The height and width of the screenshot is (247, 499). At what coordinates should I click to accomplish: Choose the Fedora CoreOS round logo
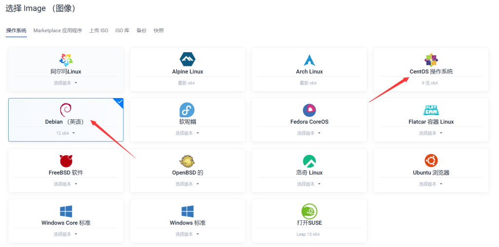point(309,110)
